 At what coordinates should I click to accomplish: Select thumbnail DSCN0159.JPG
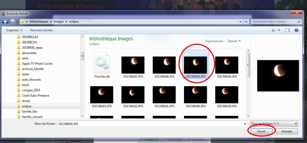[x=227, y=95]
